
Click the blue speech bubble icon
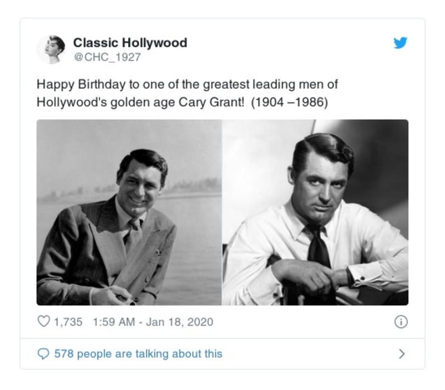point(43,354)
